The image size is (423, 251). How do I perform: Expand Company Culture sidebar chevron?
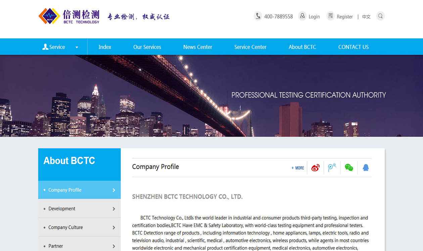(114, 228)
